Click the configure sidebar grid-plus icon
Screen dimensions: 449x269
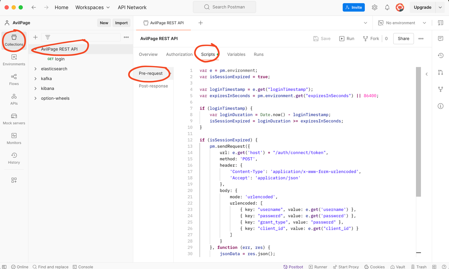[x=14, y=180]
